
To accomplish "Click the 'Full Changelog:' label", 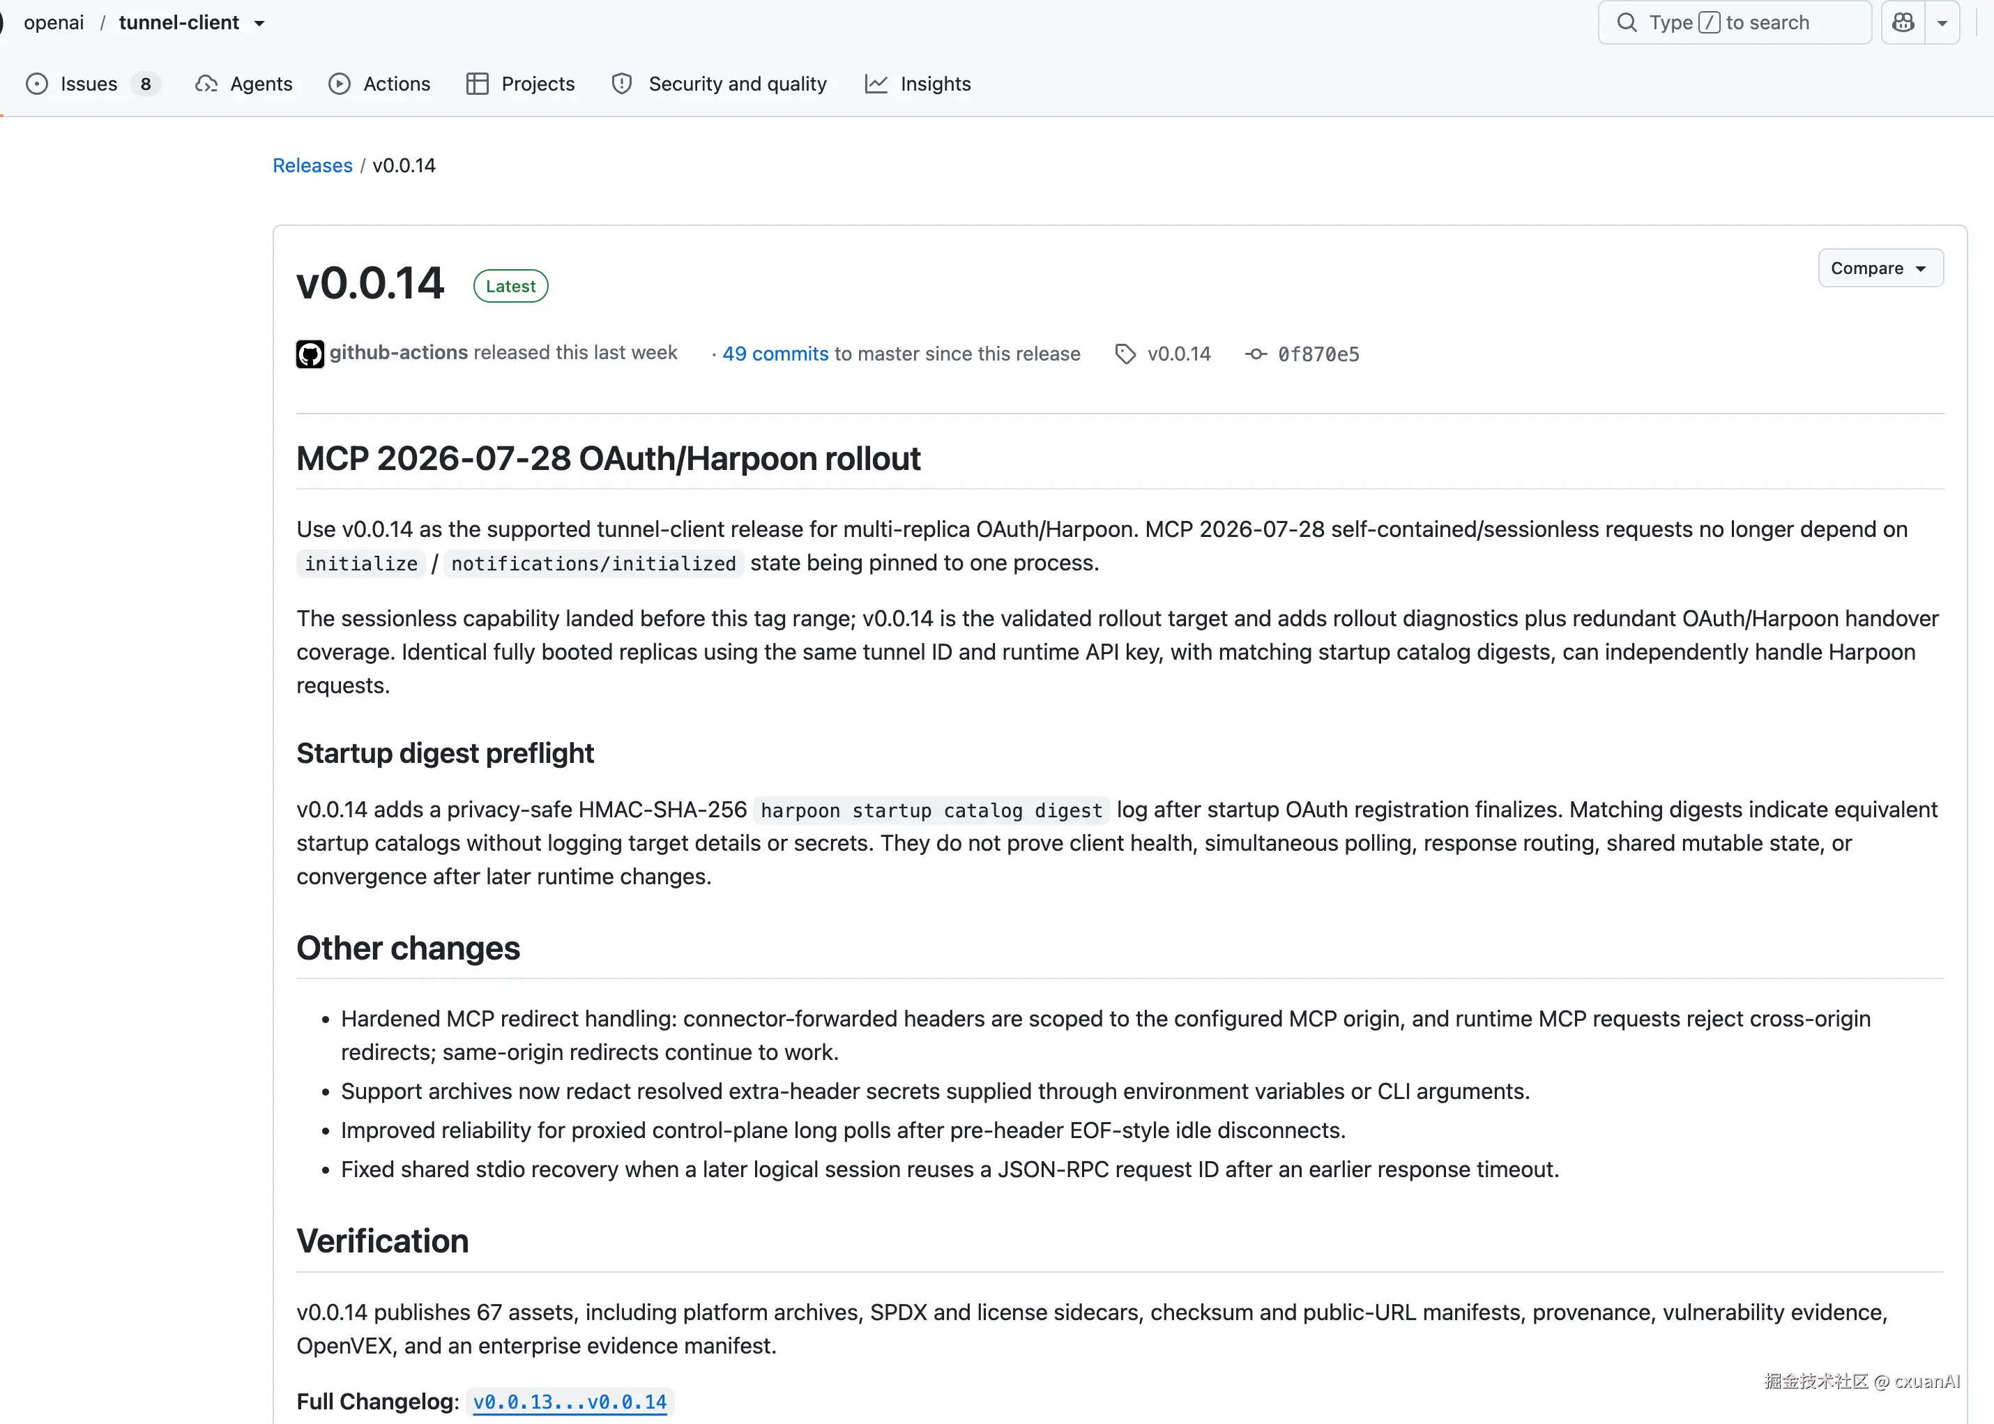I will [378, 1402].
